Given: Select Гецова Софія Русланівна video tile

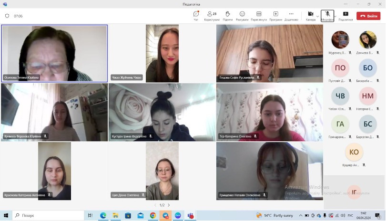Looking at the screenshot, I should coord(270,53).
